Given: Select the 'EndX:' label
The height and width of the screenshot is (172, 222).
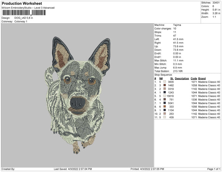Looking at the screenshot, I should pyautogui.click(x=158, y=53).
